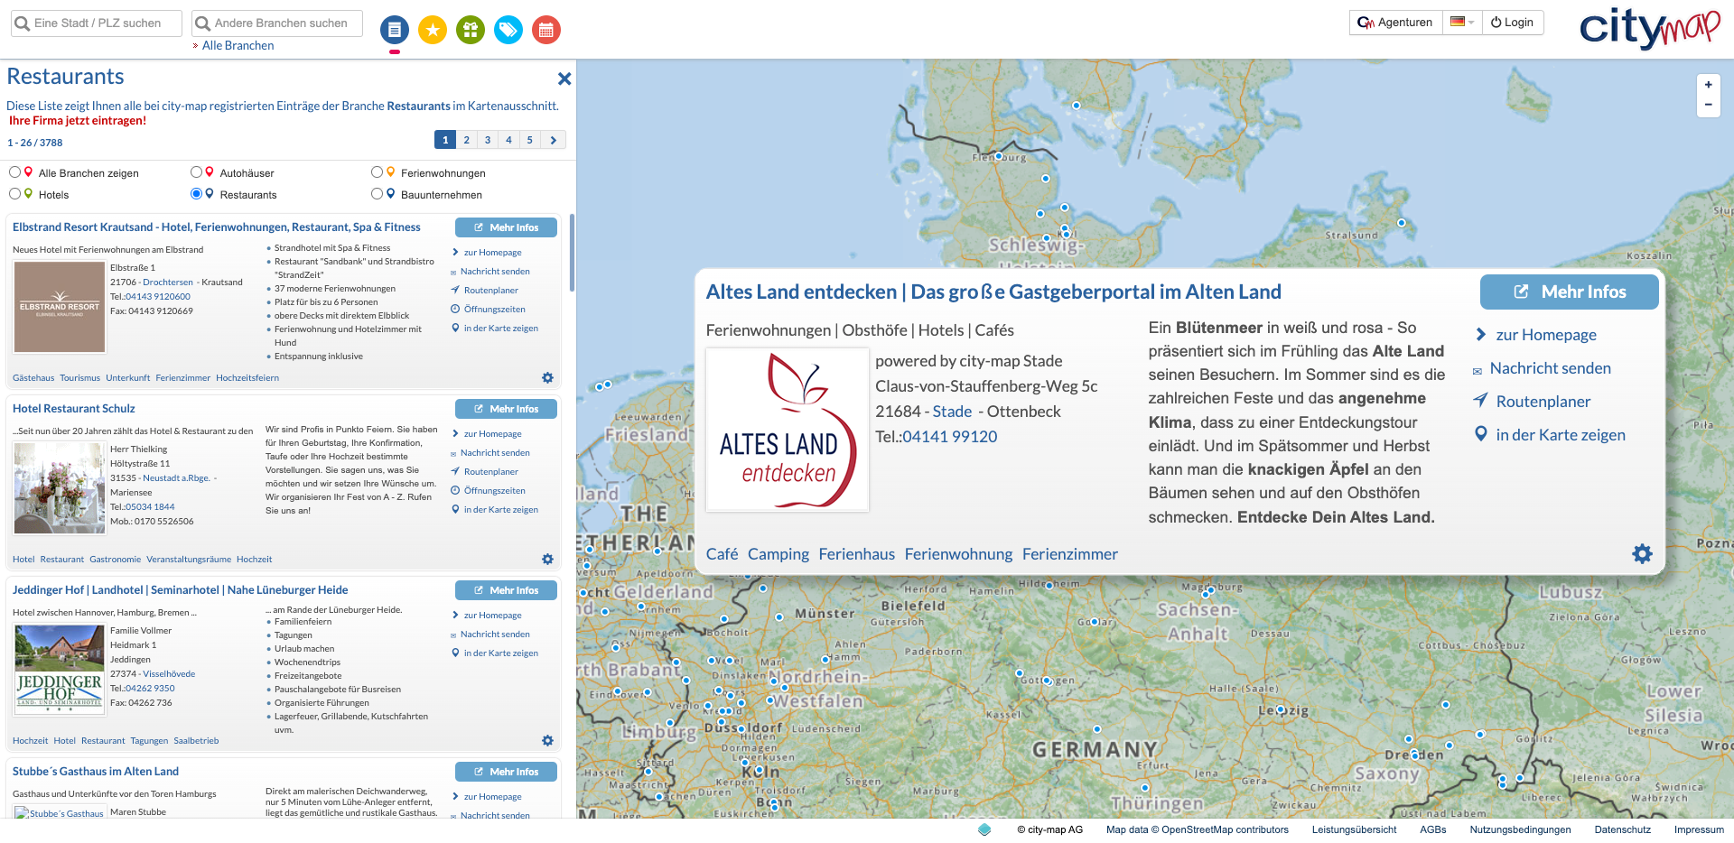This screenshot has height=843, width=1734.
Task: Click the green gift icon
Action: tap(471, 31)
